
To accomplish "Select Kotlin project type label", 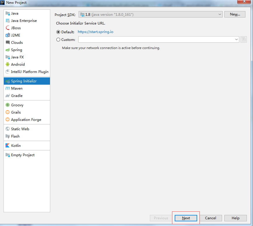I will pos(16,145).
